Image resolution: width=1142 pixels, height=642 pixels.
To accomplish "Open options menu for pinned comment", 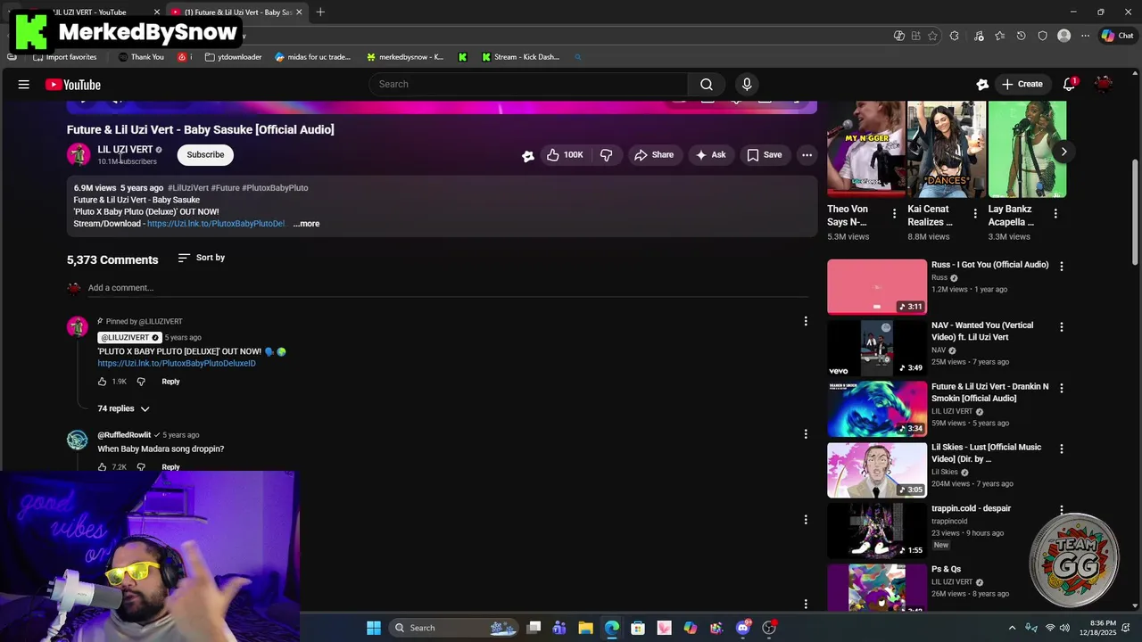I will [806, 321].
